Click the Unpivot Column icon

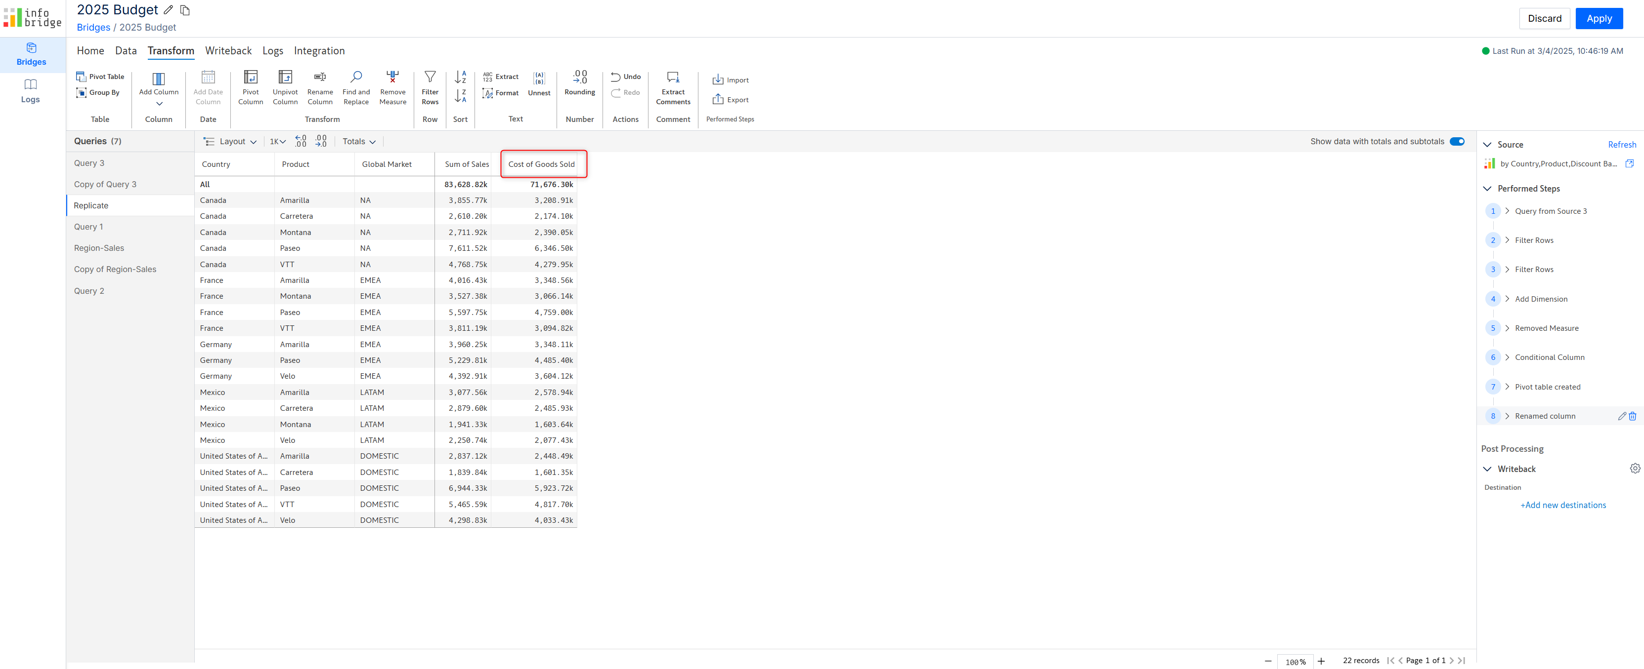[285, 78]
